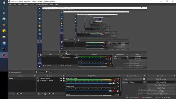Open Windows Search from the taskbar
The width and height of the screenshot is (176, 99).
coord(4,8)
